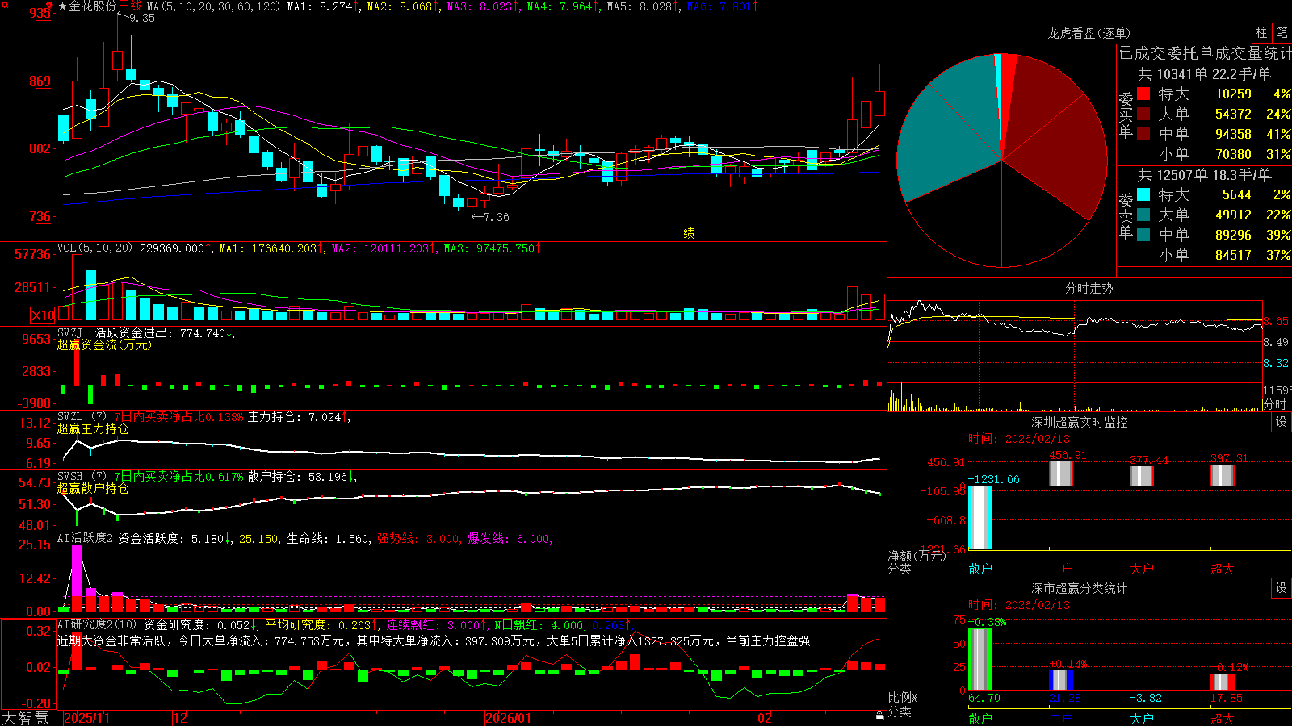Click the SVZJ indicator label
Image resolution: width=1292 pixels, height=726 pixels.
70,332
